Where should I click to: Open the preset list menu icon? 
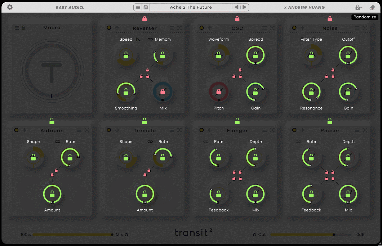[138, 7]
